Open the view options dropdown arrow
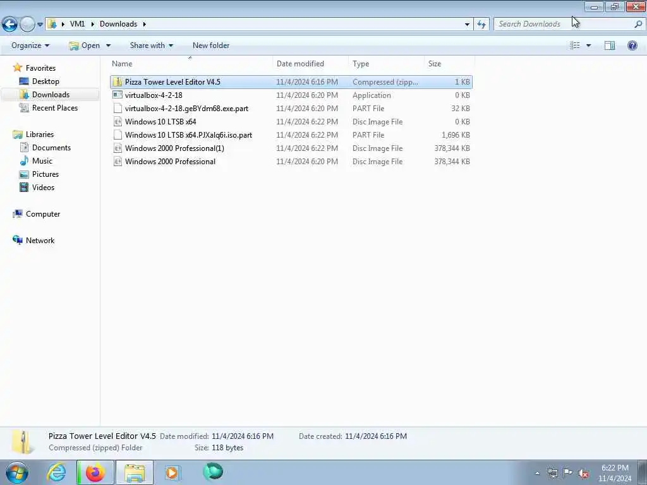Viewport: 647px width, 485px height. [589, 45]
